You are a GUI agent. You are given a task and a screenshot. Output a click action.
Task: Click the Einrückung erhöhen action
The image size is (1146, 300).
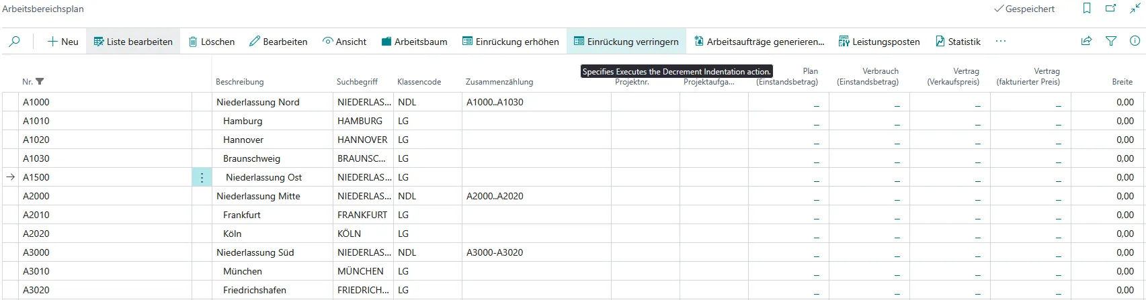(x=511, y=42)
